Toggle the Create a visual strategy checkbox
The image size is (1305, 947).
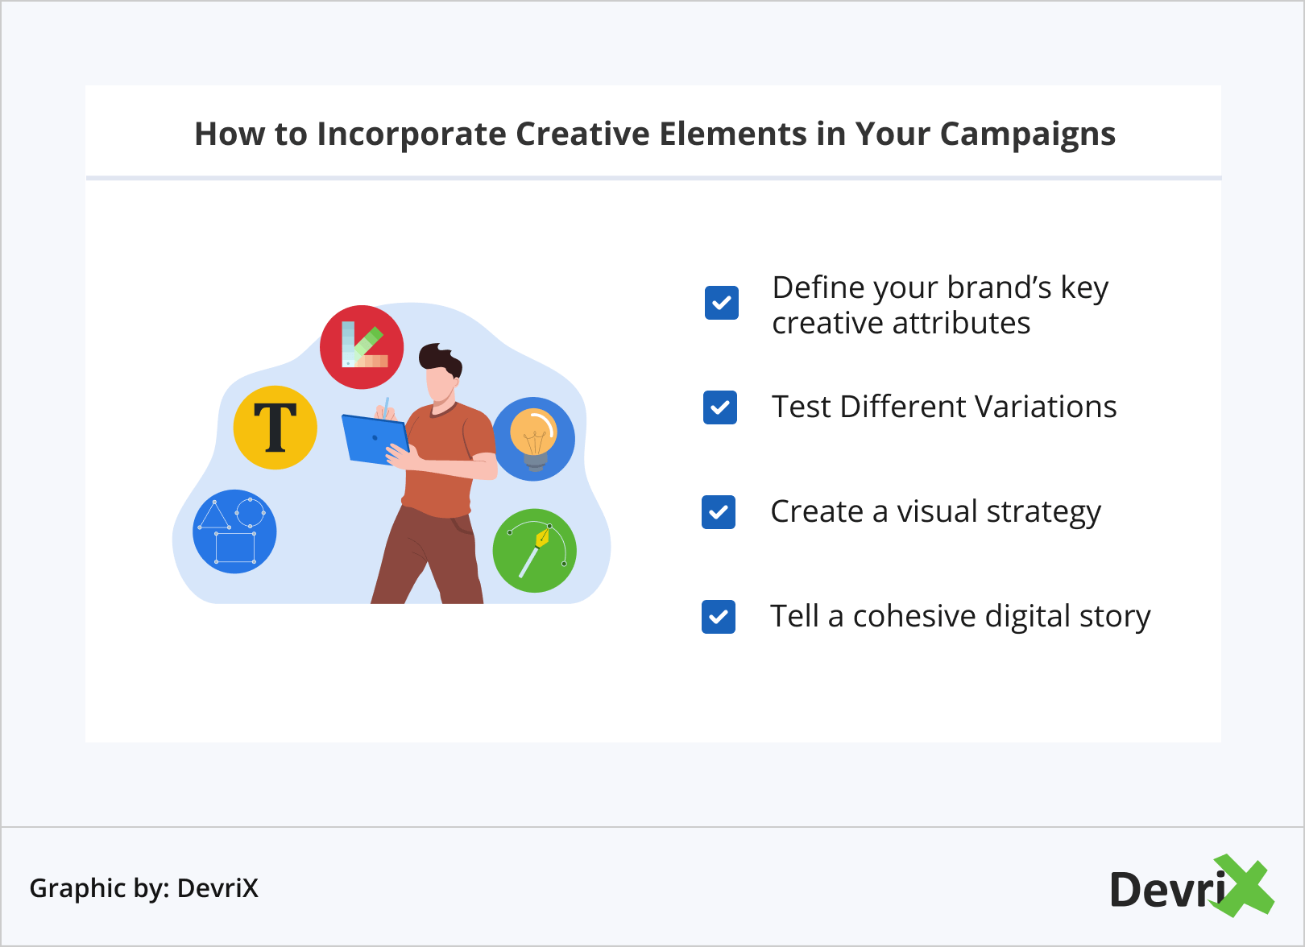tap(719, 512)
